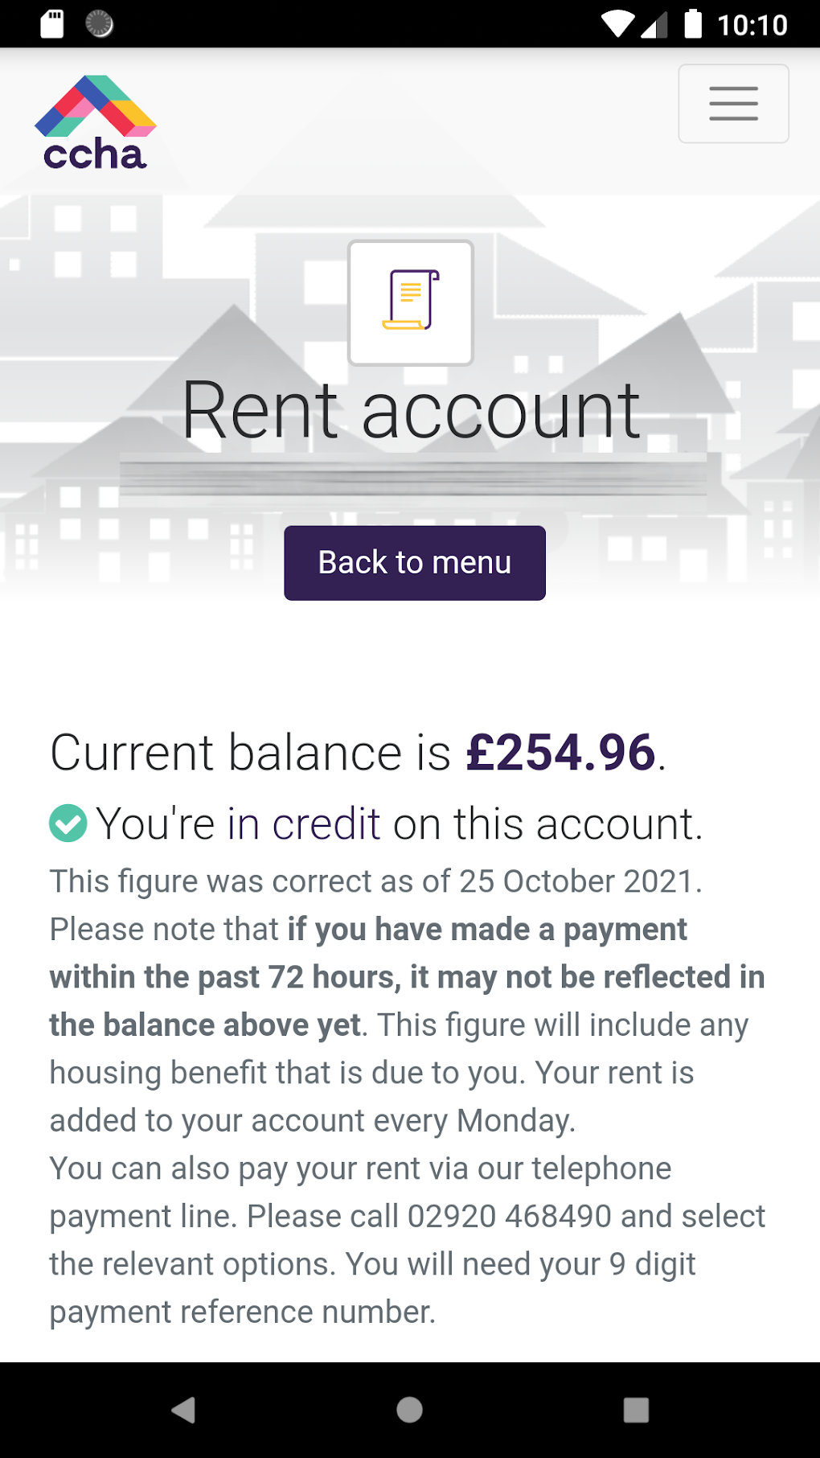
Task: Tap the battery status icon
Action: point(692,24)
